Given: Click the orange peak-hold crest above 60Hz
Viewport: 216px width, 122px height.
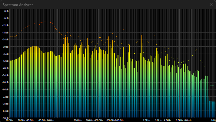Looking at the screenshot, I should click(46, 21).
